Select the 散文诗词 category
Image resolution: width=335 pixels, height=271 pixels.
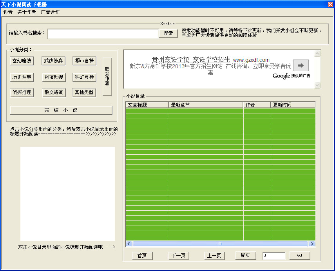click(x=53, y=92)
